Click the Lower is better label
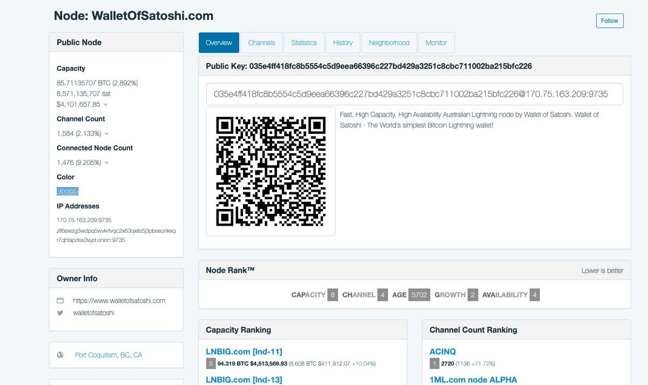Image resolution: width=648 pixels, height=385 pixels. click(x=602, y=271)
